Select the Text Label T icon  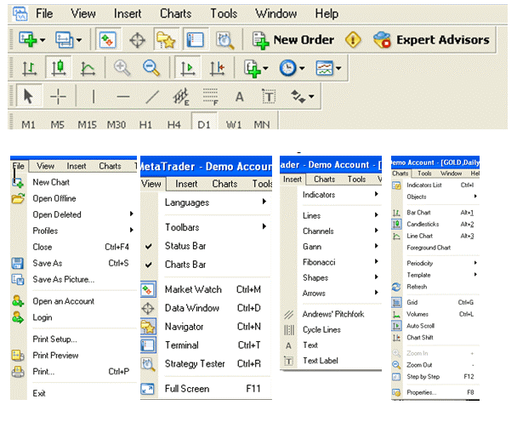coord(269,97)
